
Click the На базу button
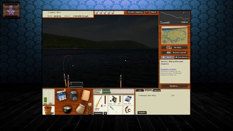point(174,48)
